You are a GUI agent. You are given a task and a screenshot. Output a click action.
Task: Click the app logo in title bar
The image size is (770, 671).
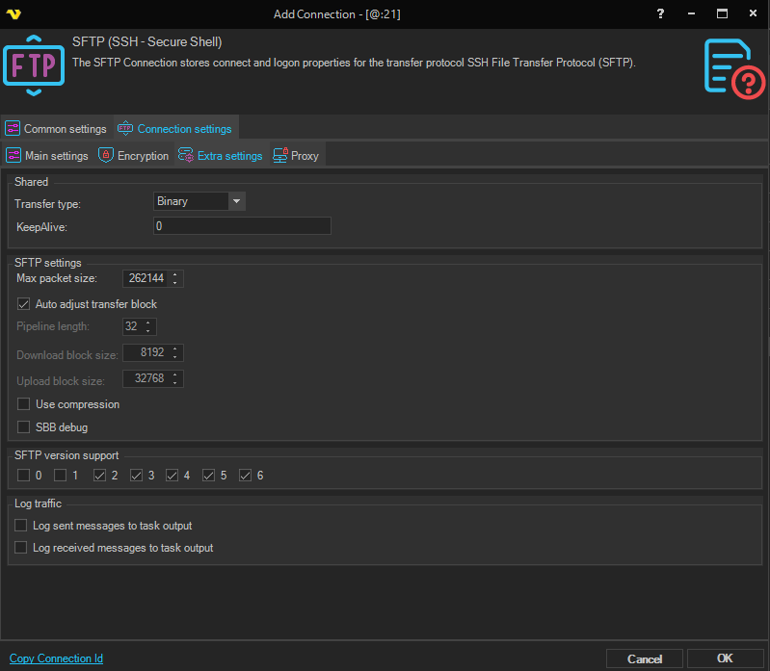13,14
